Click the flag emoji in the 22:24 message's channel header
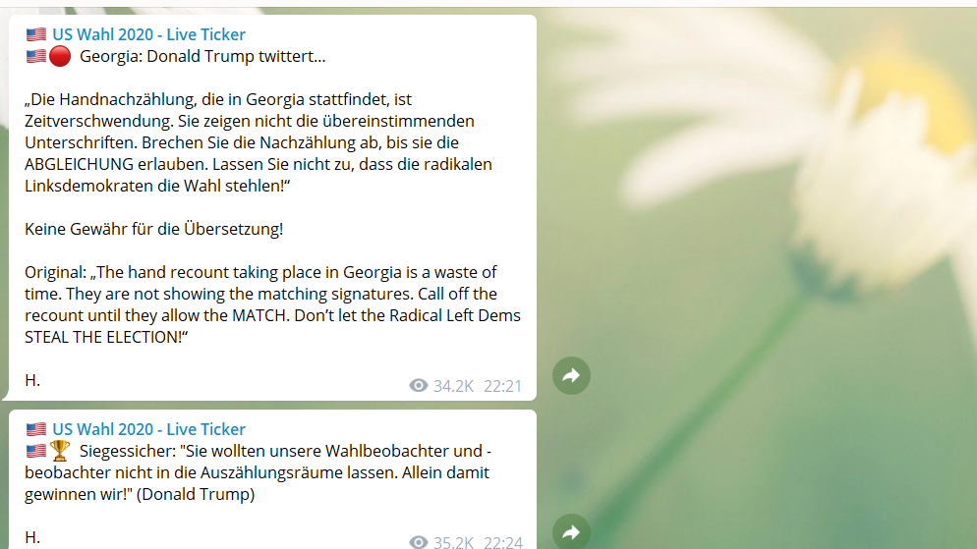 pyautogui.click(x=36, y=429)
